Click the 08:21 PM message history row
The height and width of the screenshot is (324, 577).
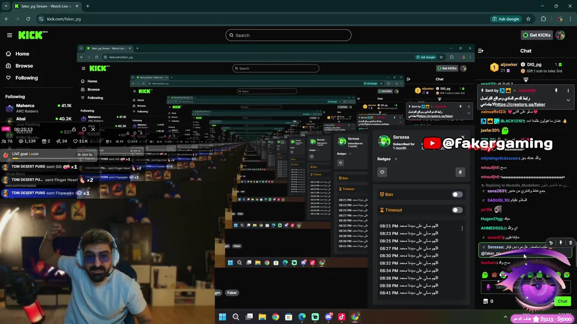click(409, 226)
